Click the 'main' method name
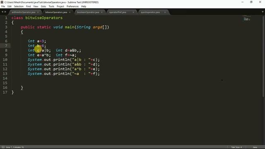The width and height of the screenshot is (265, 149). (70, 27)
